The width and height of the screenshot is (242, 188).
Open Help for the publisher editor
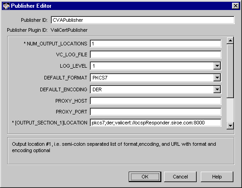tap(217, 177)
